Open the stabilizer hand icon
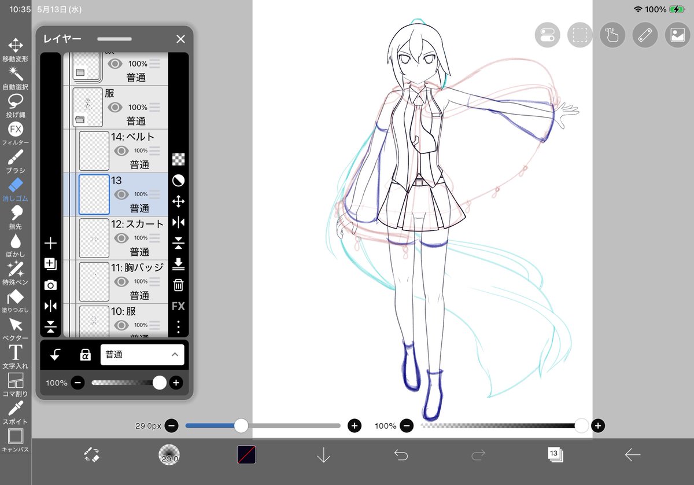Viewport: 694px width, 485px height. (612, 35)
